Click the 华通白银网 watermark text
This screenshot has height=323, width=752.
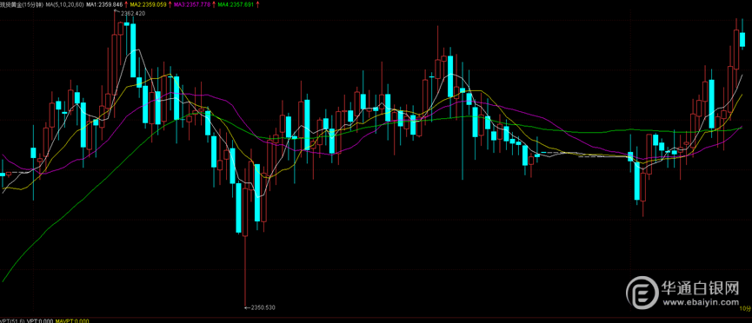(x=700, y=287)
